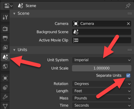Open the Rotation Degrees dropdown
Viewport: 134px width, 109px height.
(102, 84)
